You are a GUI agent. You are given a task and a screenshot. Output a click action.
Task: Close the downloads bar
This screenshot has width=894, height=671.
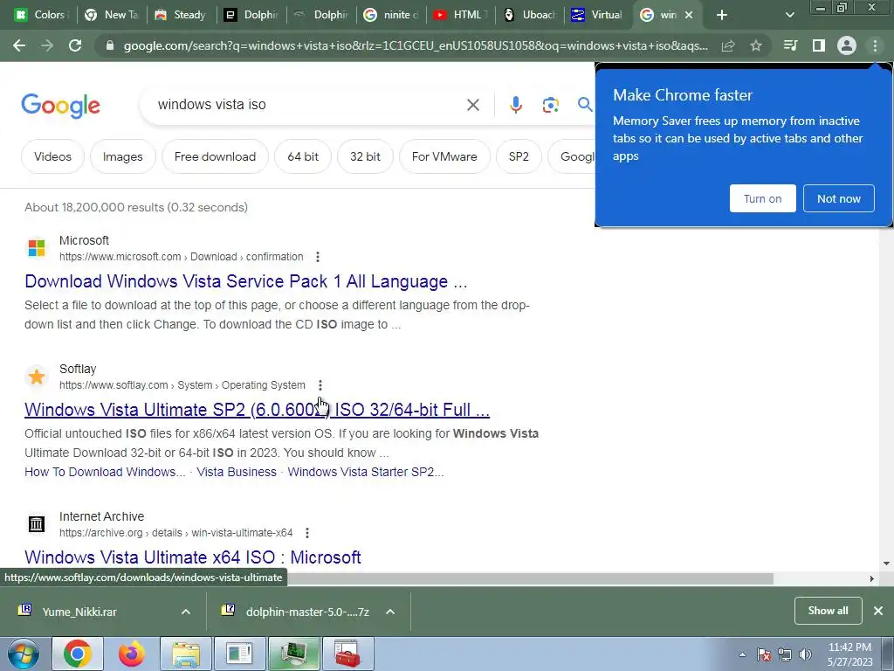coord(878,611)
